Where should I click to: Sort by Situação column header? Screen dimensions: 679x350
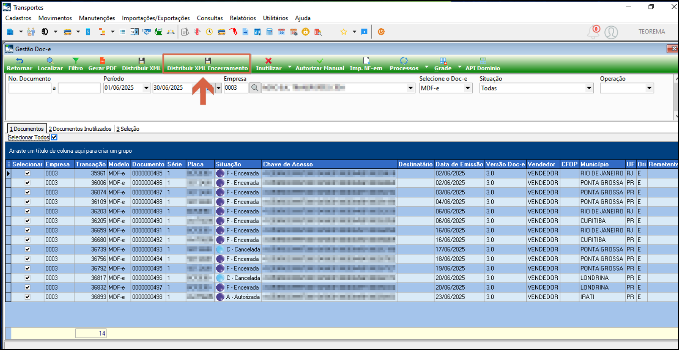(x=238, y=164)
